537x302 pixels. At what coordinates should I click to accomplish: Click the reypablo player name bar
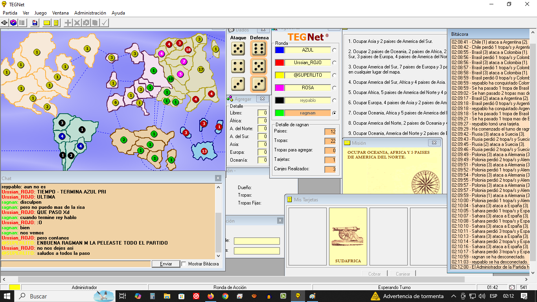(x=308, y=100)
